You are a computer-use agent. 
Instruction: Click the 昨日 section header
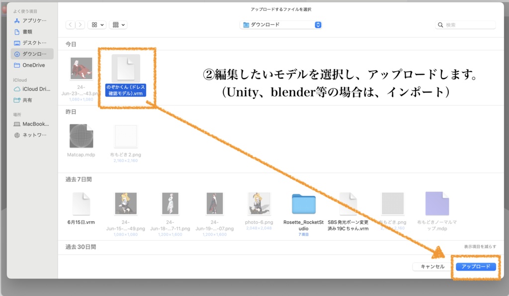click(71, 112)
